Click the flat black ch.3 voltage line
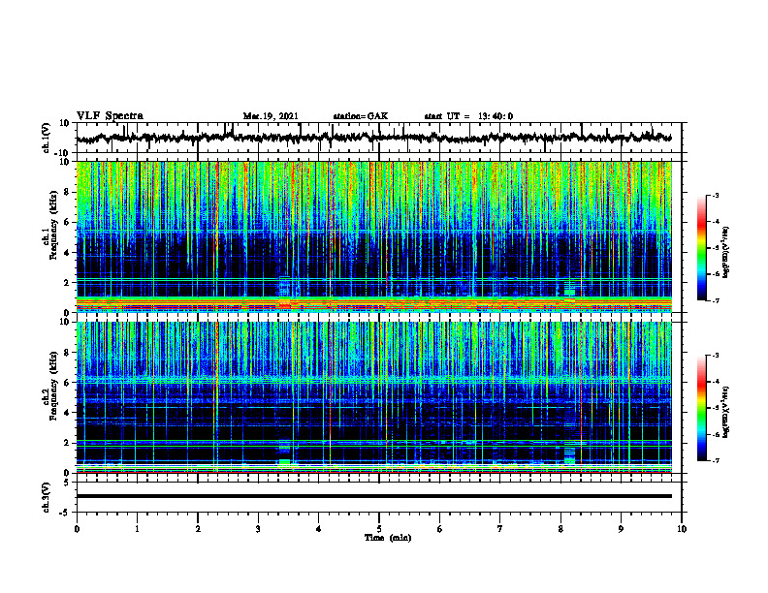The width and height of the screenshot is (768, 593). click(x=373, y=496)
